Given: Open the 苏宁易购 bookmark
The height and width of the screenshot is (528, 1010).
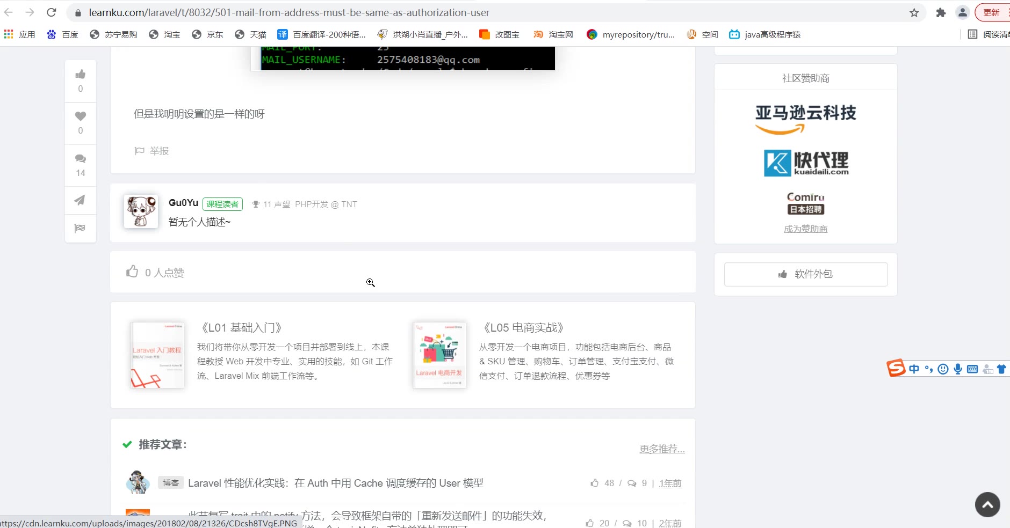Looking at the screenshot, I should point(113,34).
